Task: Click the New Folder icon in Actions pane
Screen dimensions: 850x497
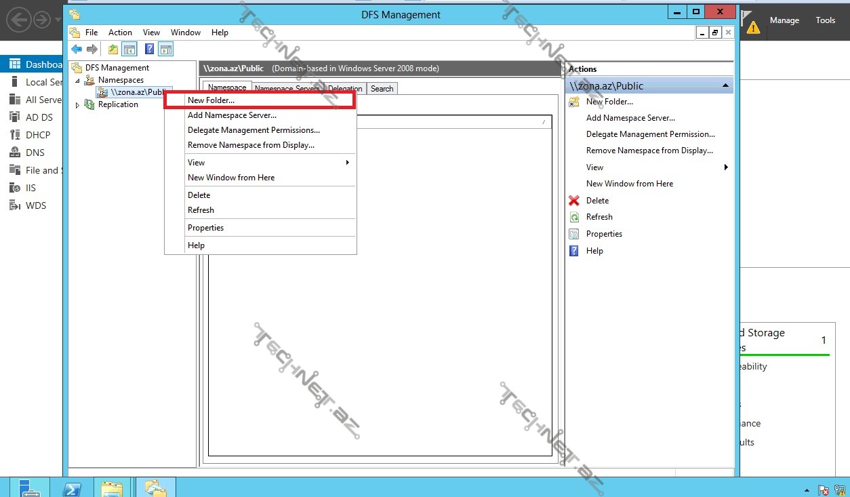Action: pyautogui.click(x=574, y=102)
